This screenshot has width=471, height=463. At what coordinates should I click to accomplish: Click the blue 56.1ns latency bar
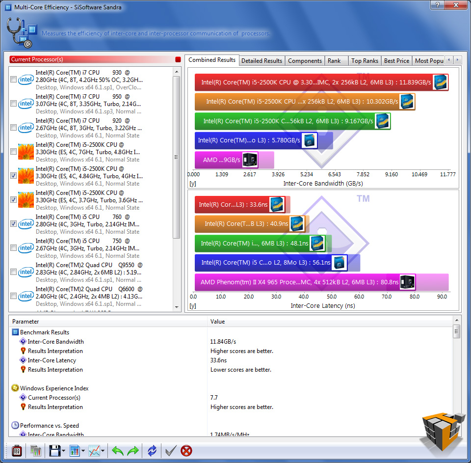coord(271,263)
